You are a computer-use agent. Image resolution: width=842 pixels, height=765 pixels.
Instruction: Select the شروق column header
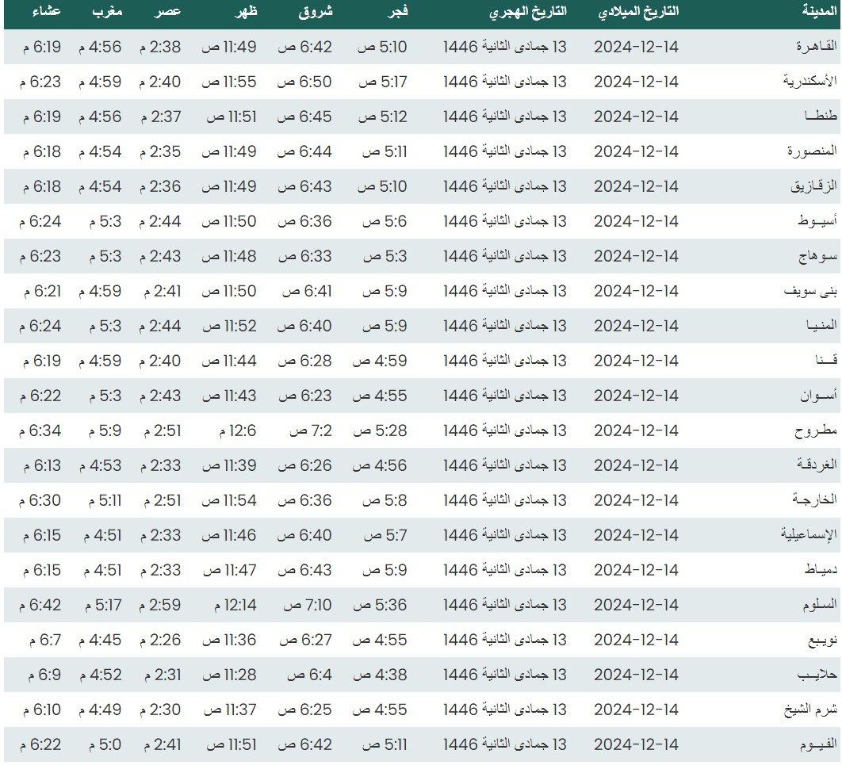(x=317, y=12)
